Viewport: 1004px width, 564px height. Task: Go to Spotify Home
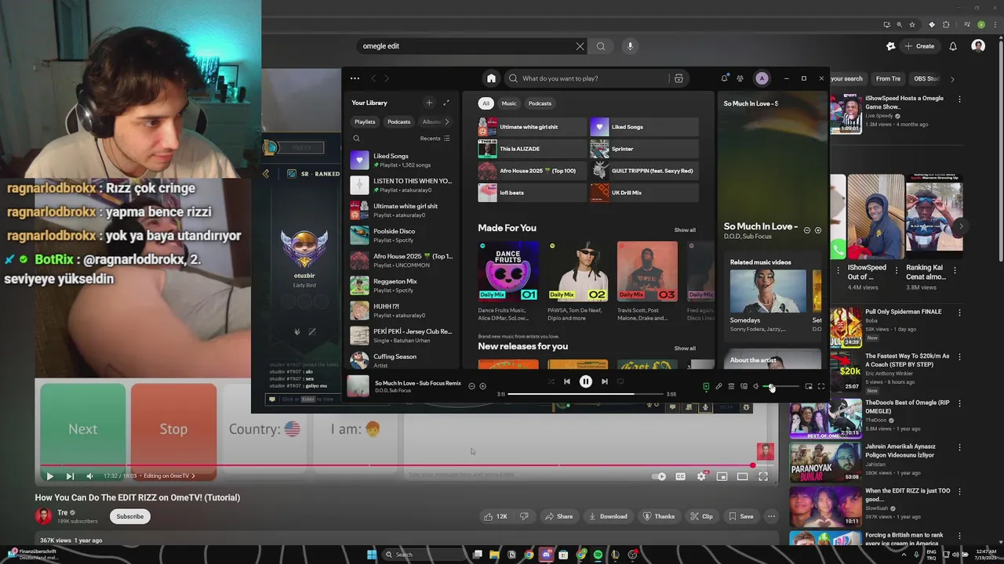tap(491, 78)
